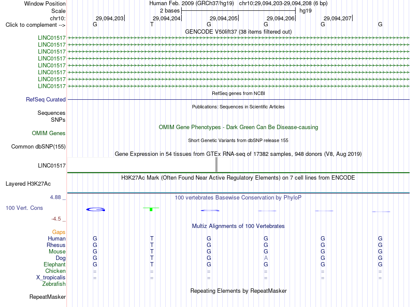Click the Dog species label
The width and height of the screenshot is (410, 307).
tap(60, 258)
